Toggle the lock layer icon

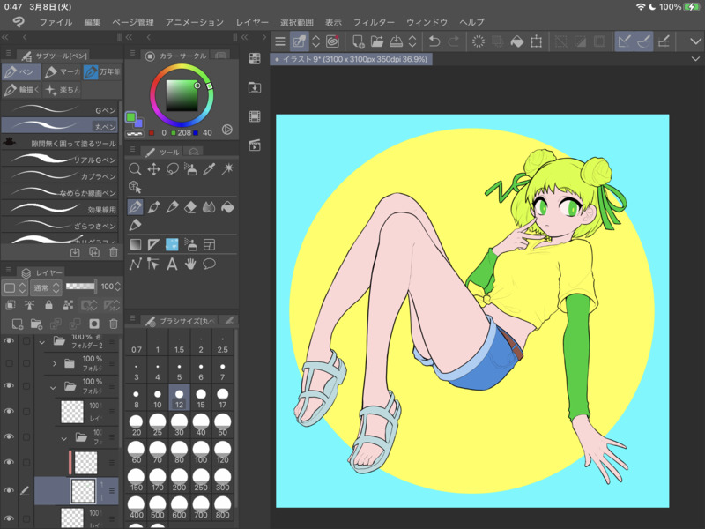(x=48, y=305)
